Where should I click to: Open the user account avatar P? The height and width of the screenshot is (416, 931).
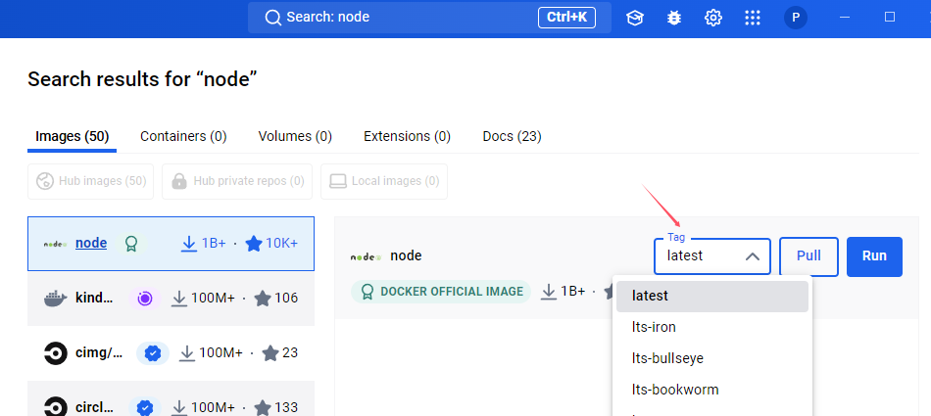(x=796, y=18)
